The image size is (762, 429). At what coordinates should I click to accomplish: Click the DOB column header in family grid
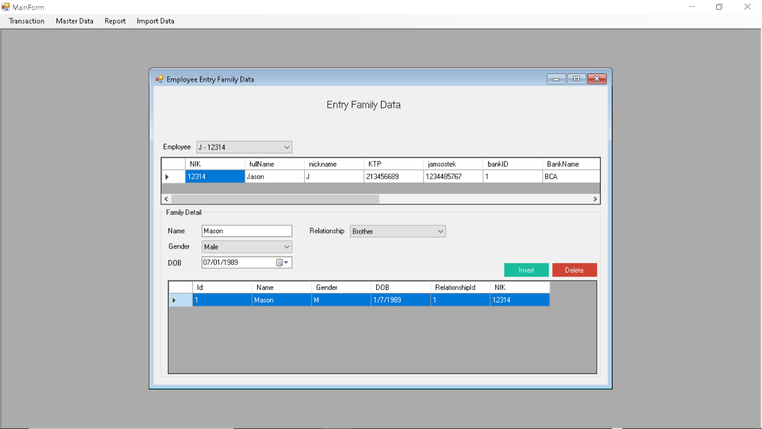(x=401, y=287)
